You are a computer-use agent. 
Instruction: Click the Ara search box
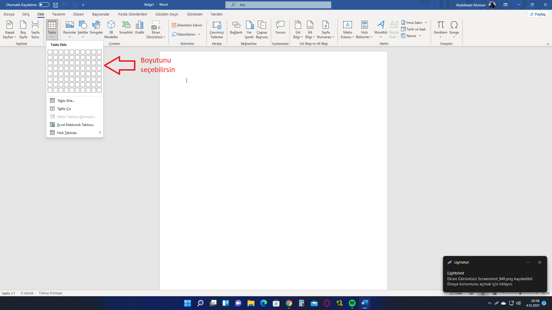click(278, 5)
